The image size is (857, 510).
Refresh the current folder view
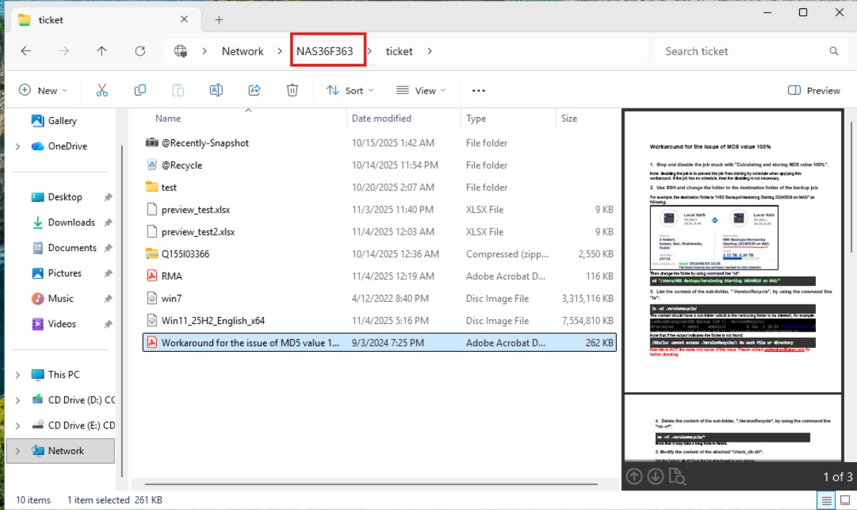140,51
